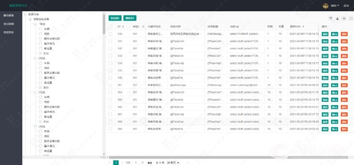Image resolution: width=354 pixels, height=165 pixels.
Task: Open the table column filter icon
Action: [331, 19]
